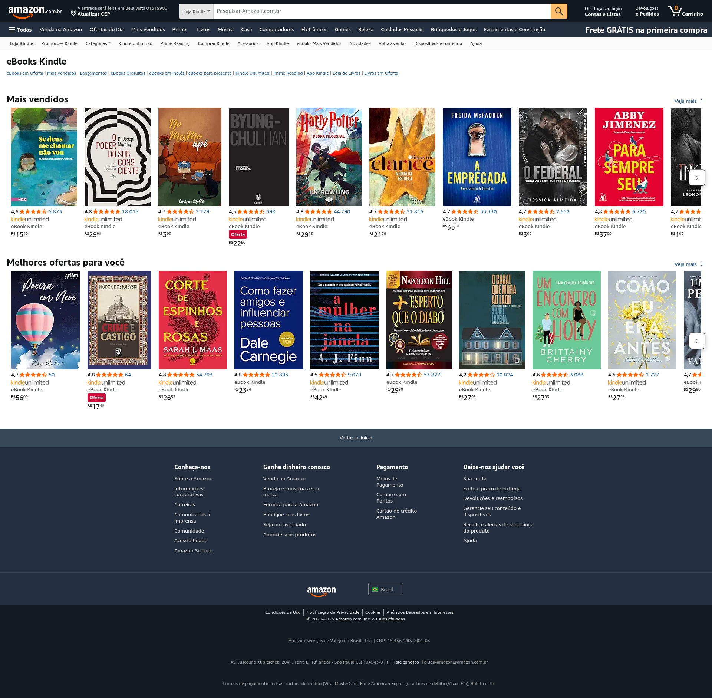
Task: Select Kindle Unlimited tab in Kindle subnav
Action: coord(135,43)
